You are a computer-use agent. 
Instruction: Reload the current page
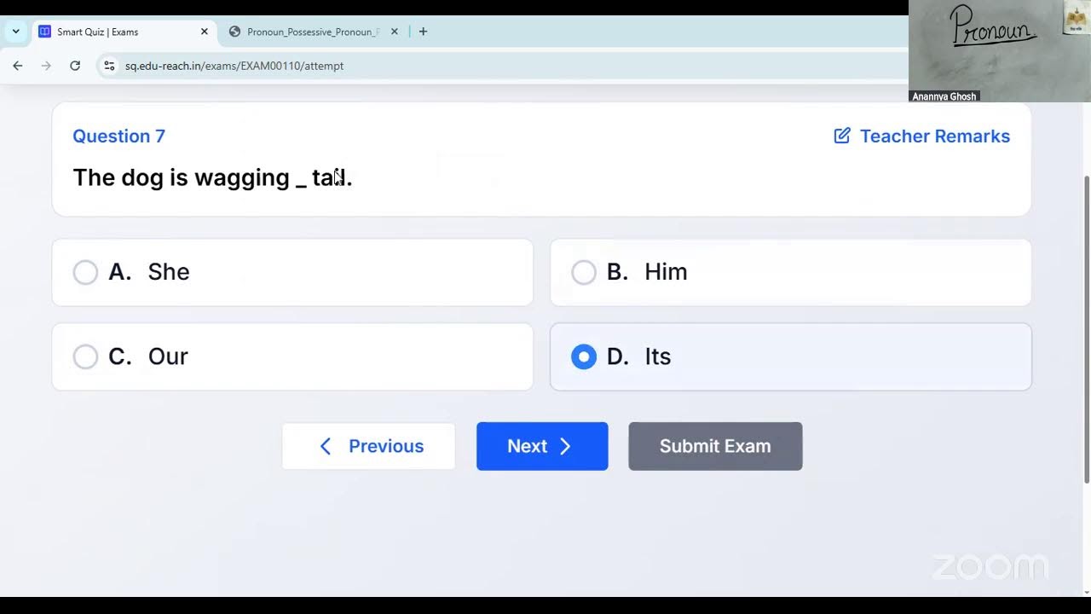pos(75,66)
